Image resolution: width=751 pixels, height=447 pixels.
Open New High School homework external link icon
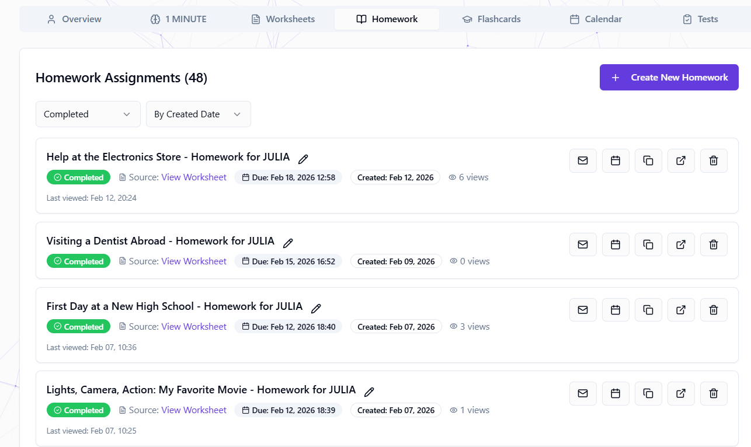click(x=681, y=310)
